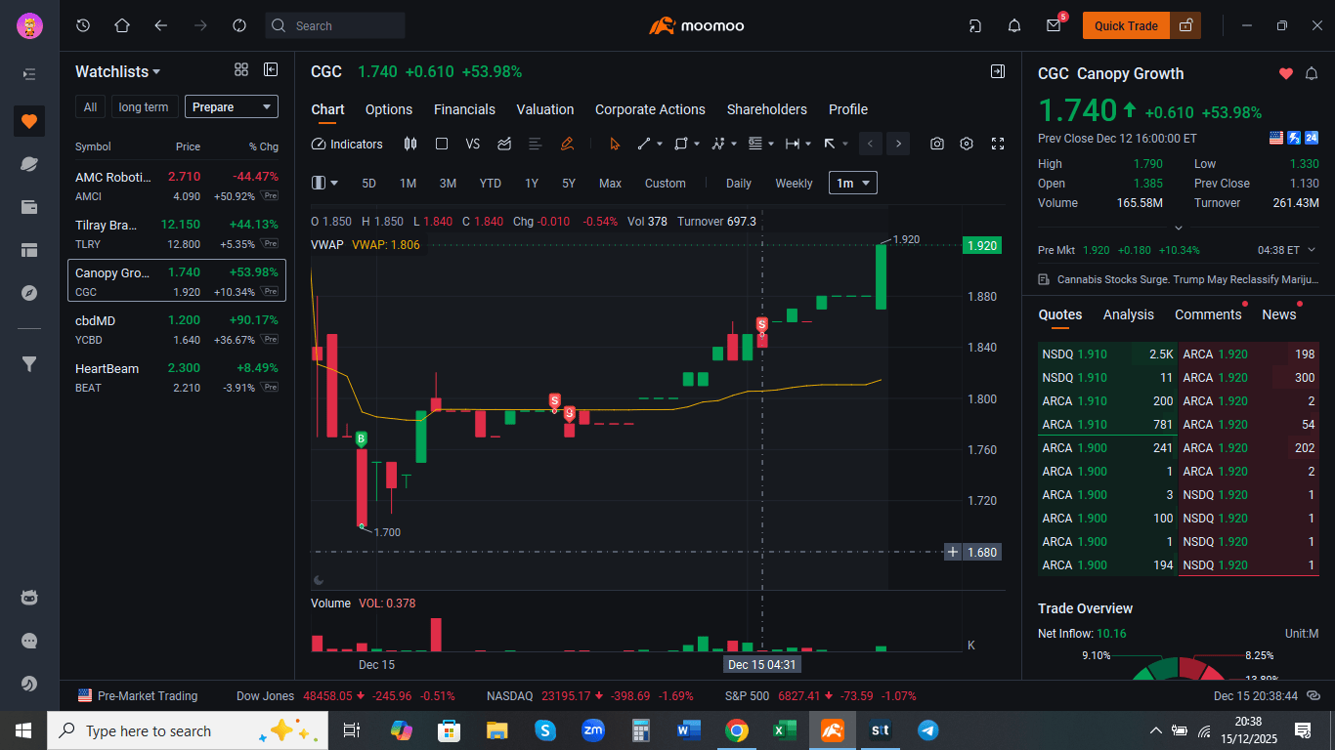Open the 1m interval dropdown
The width and height of the screenshot is (1335, 750).
pos(853,183)
